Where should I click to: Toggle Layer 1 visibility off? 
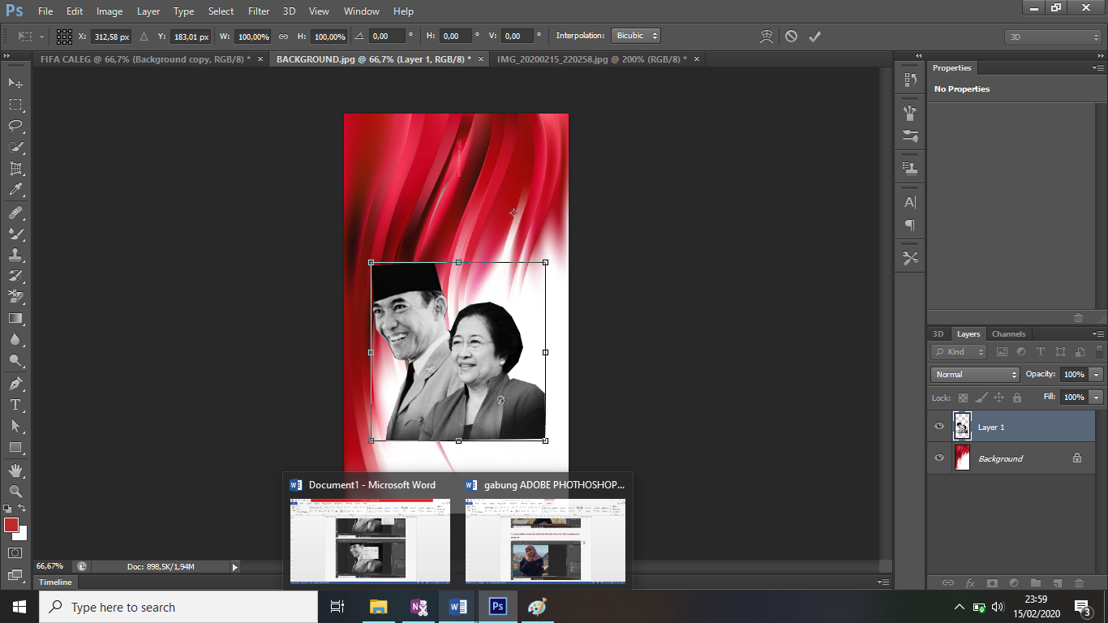[x=938, y=426]
